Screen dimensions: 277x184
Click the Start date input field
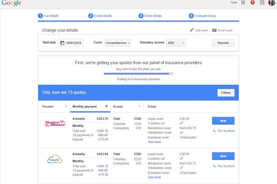pos(71,43)
